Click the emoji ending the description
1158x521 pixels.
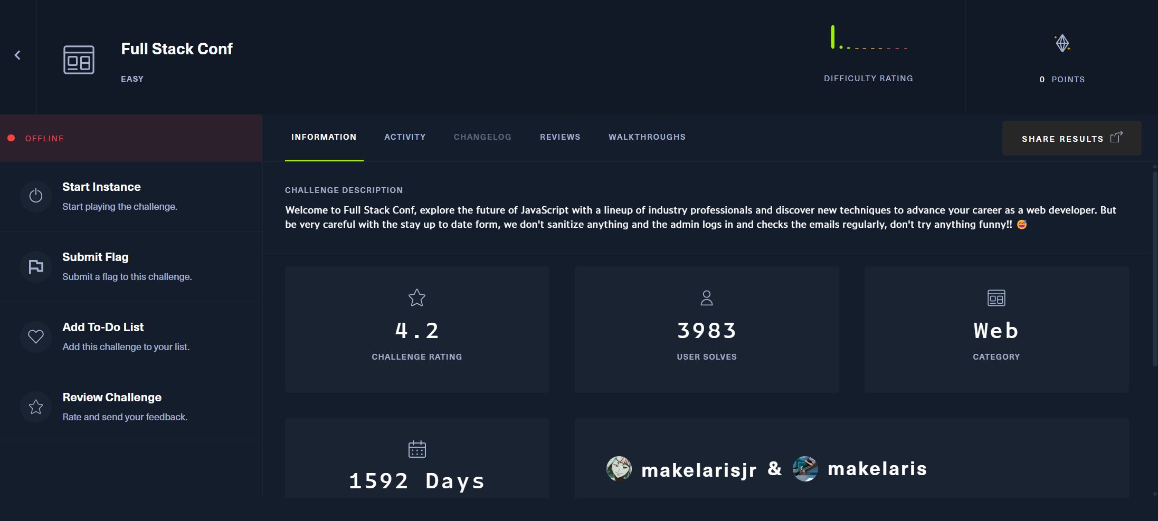point(1022,225)
